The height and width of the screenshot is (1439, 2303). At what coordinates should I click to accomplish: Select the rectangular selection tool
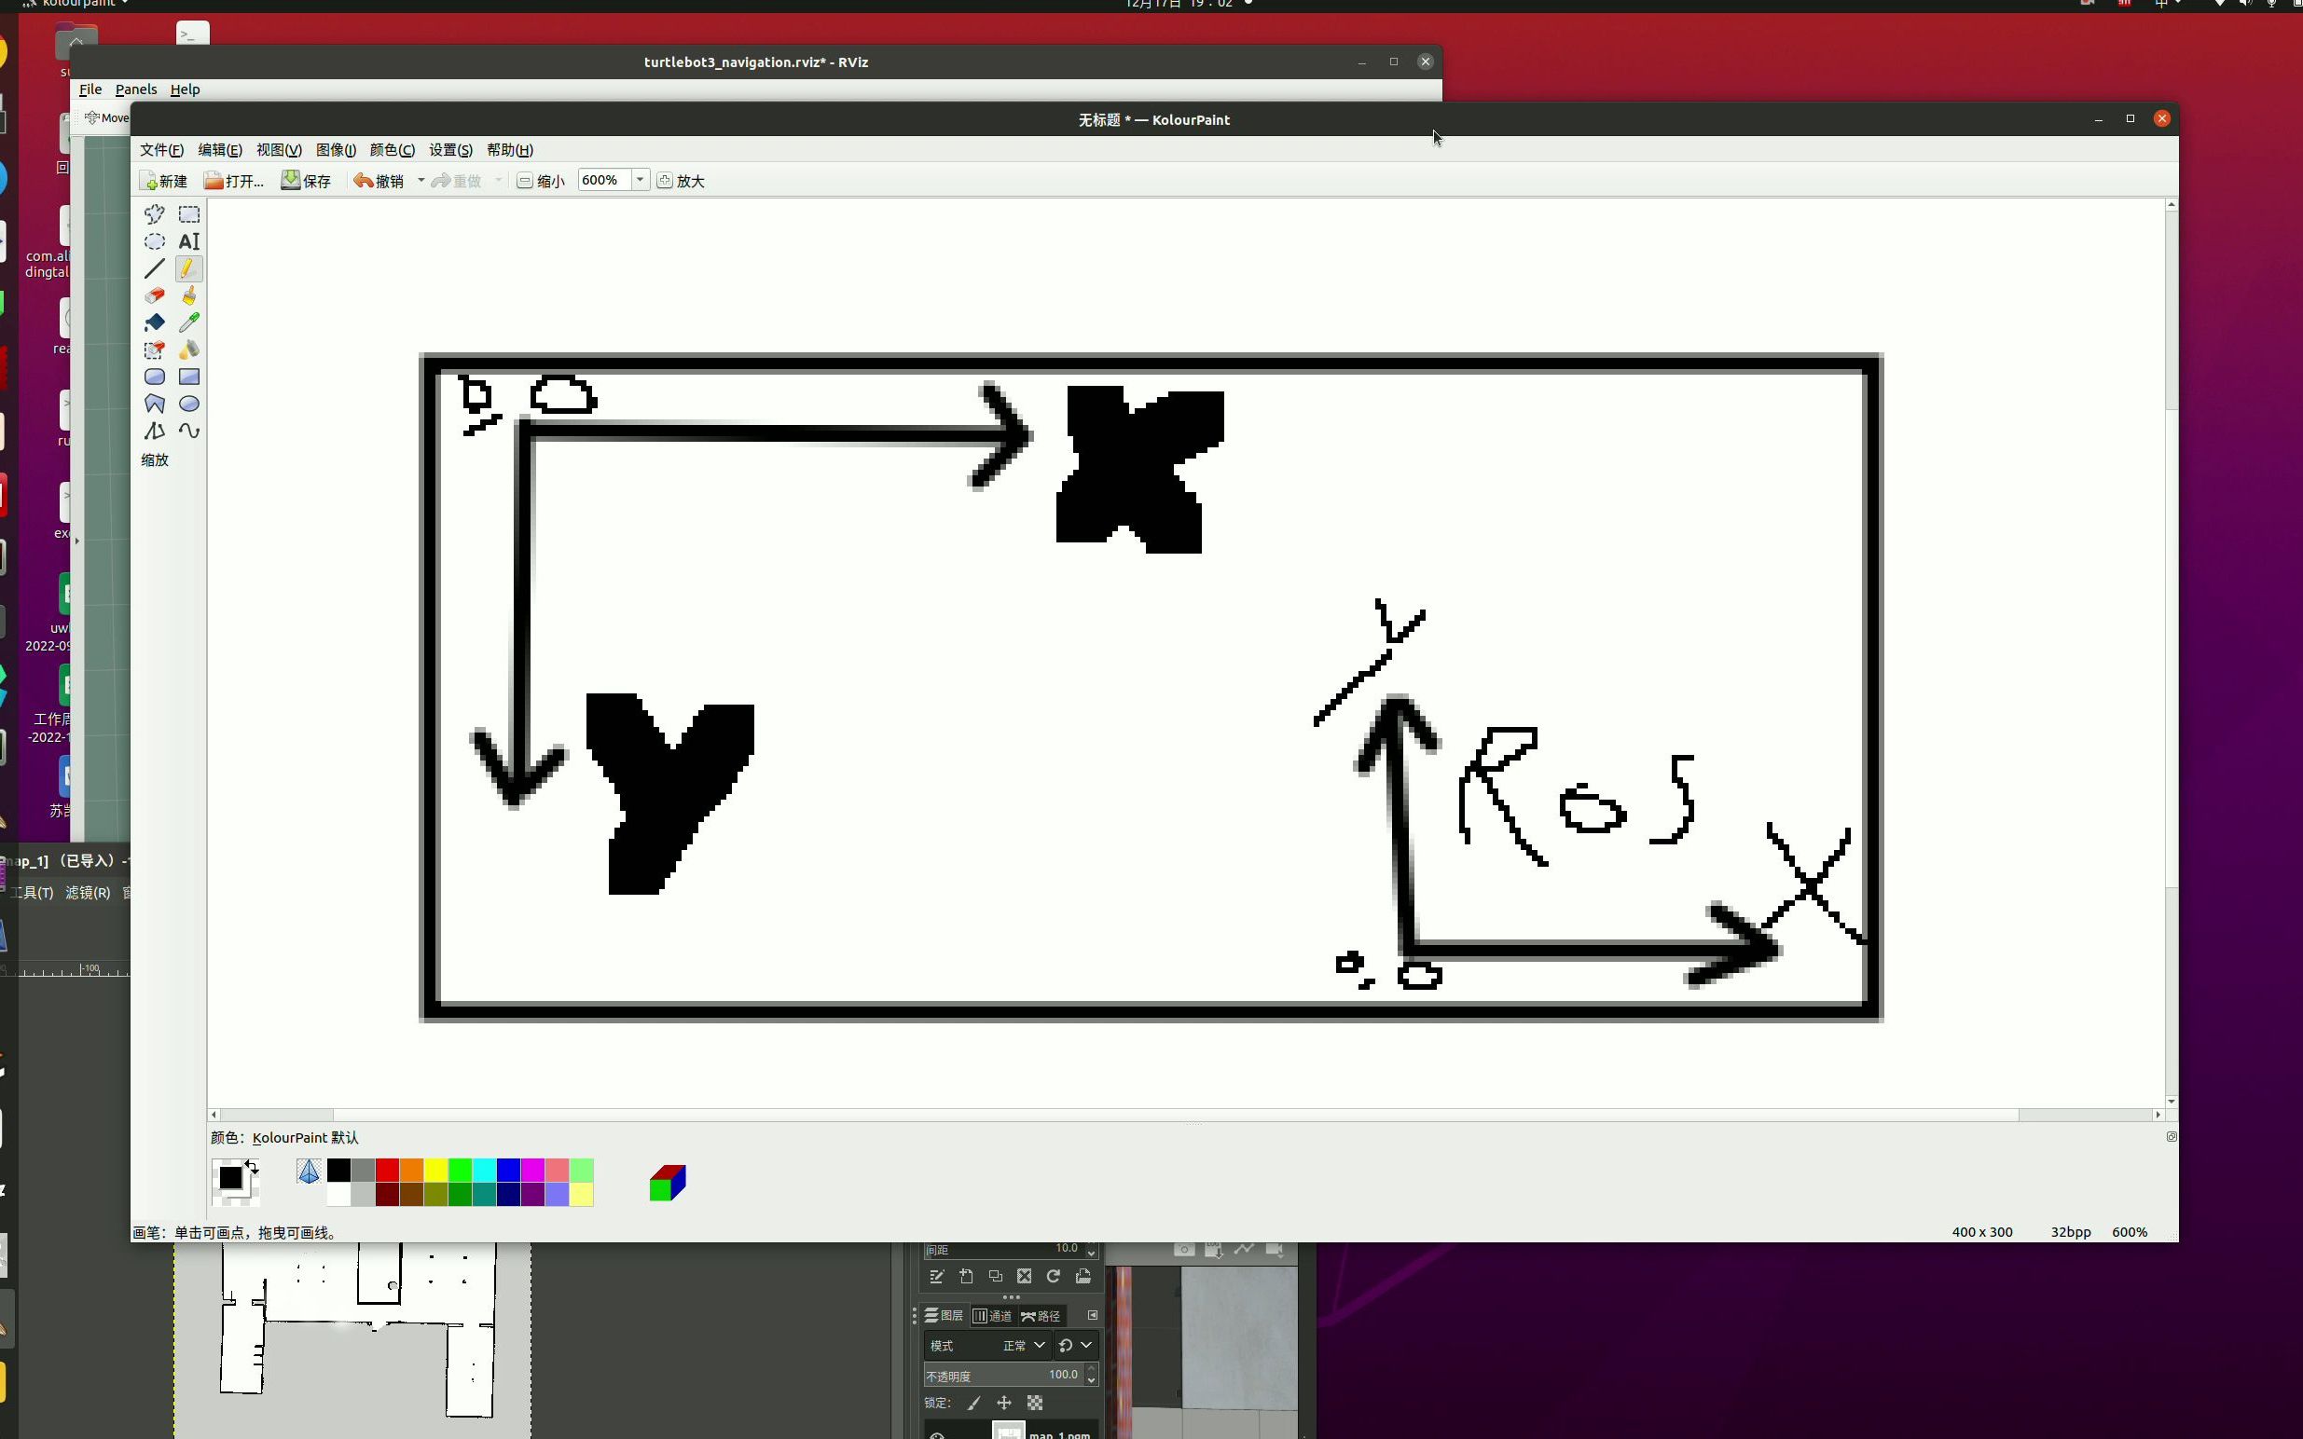(x=189, y=214)
